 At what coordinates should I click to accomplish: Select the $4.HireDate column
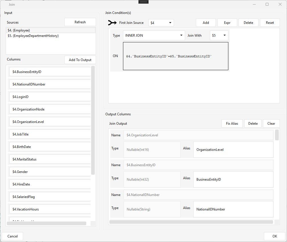50,184
